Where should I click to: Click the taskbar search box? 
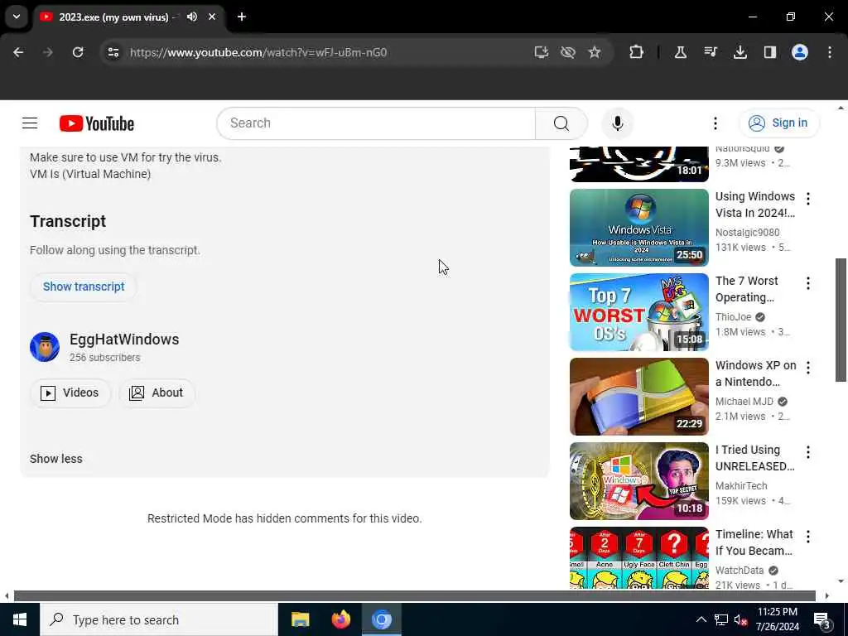click(x=158, y=619)
